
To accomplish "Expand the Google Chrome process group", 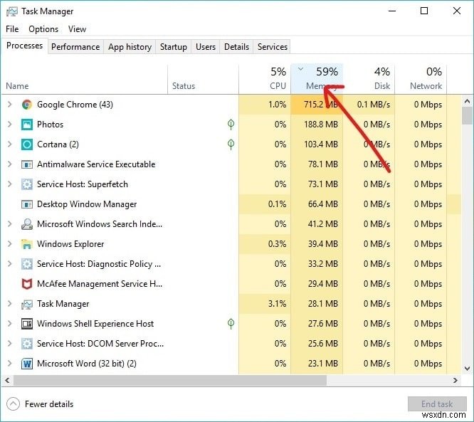I will [x=10, y=105].
